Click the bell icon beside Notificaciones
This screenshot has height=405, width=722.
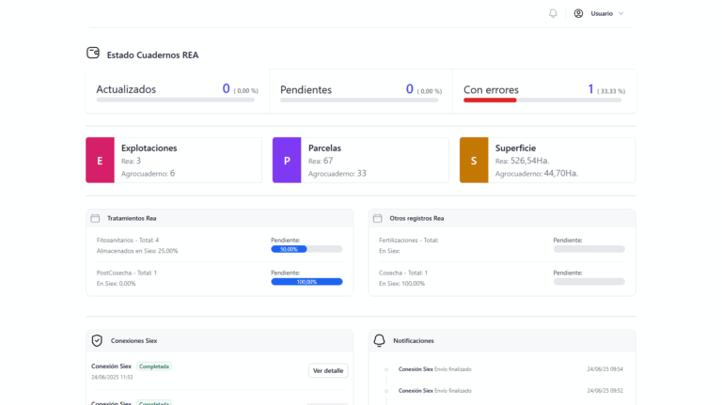pos(380,340)
